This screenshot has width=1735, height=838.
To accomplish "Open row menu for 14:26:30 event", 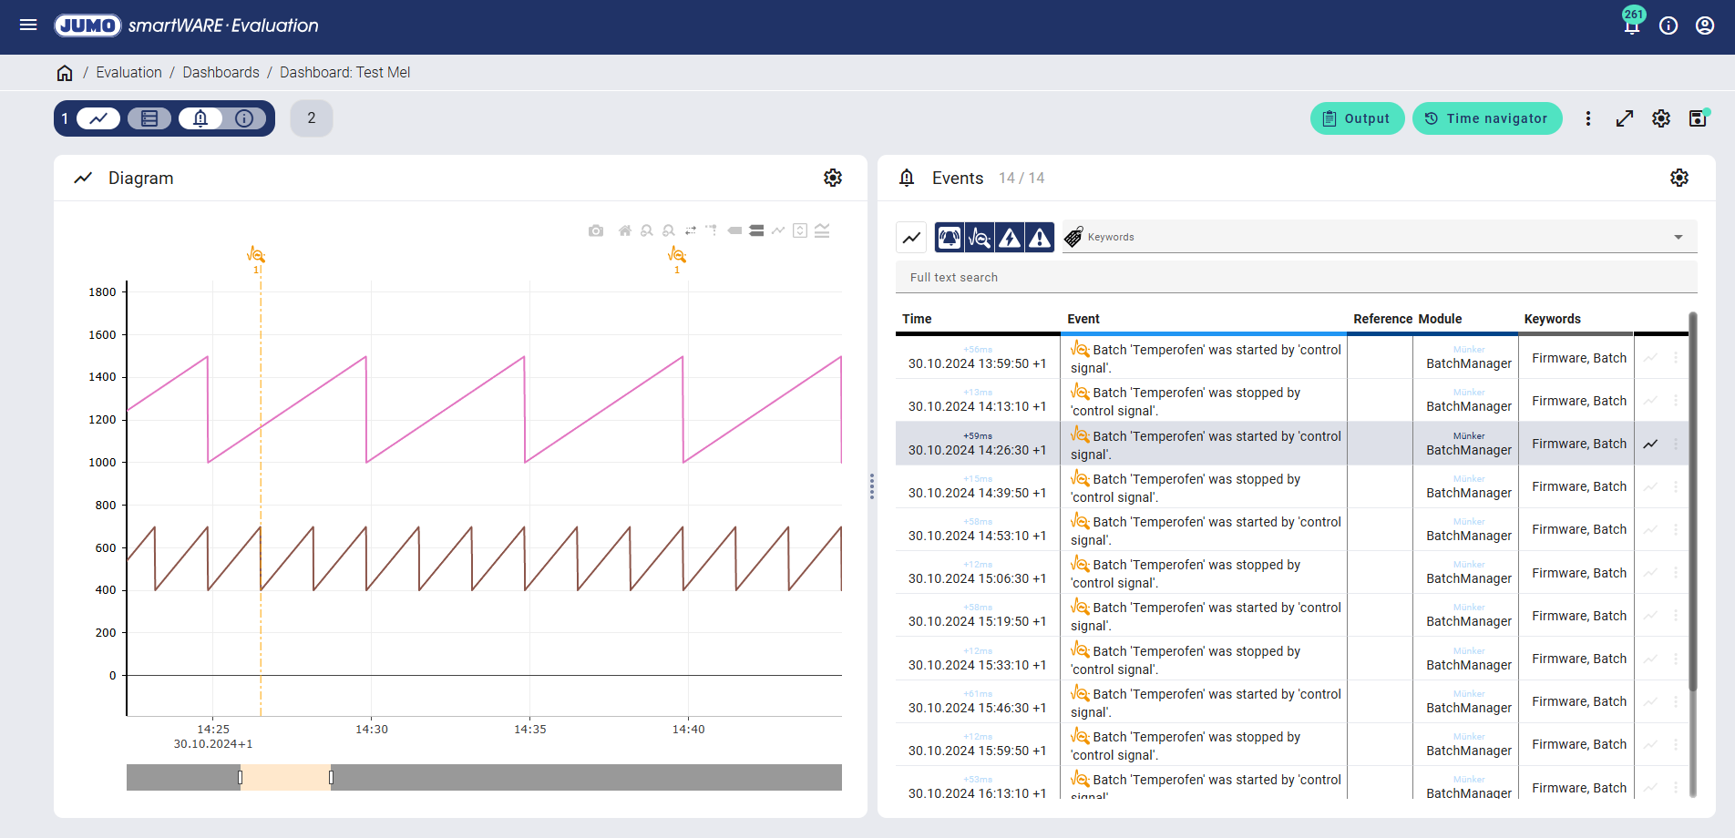I will [x=1675, y=444].
